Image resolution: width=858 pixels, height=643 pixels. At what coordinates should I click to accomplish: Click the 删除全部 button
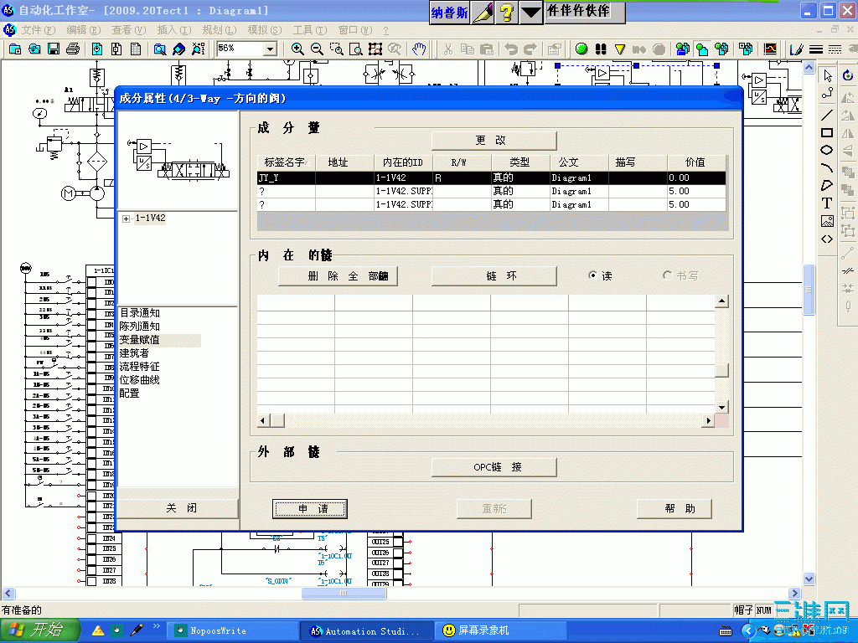point(338,276)
